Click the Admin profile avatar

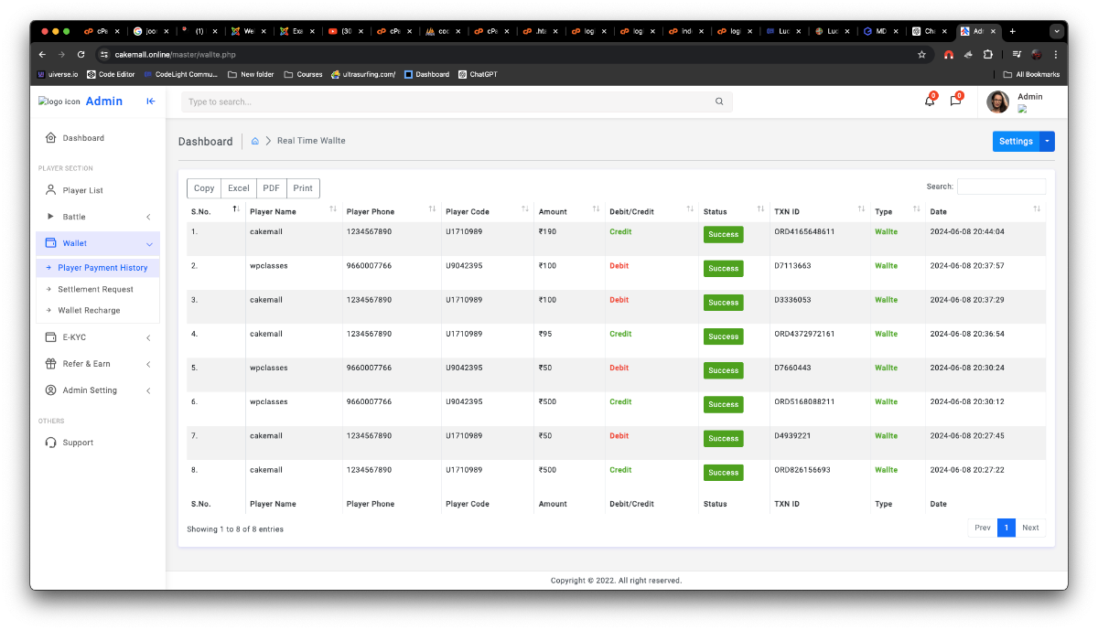[997, 101]
